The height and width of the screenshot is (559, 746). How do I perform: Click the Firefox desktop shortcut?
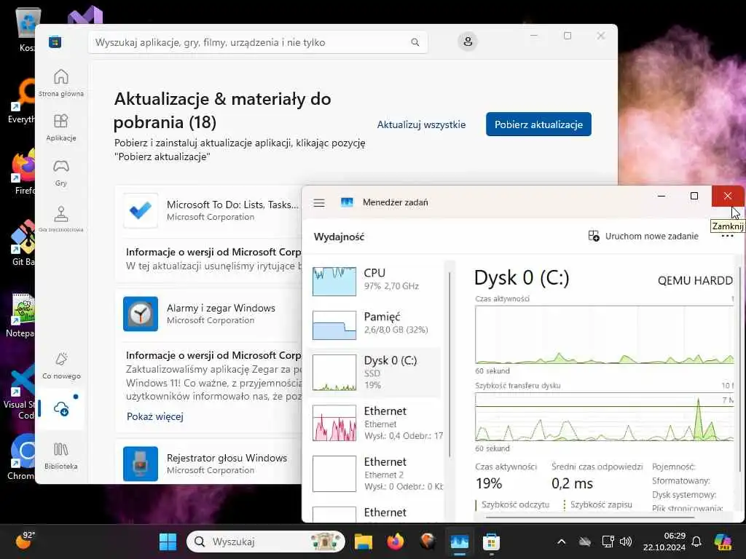point(23,172)
